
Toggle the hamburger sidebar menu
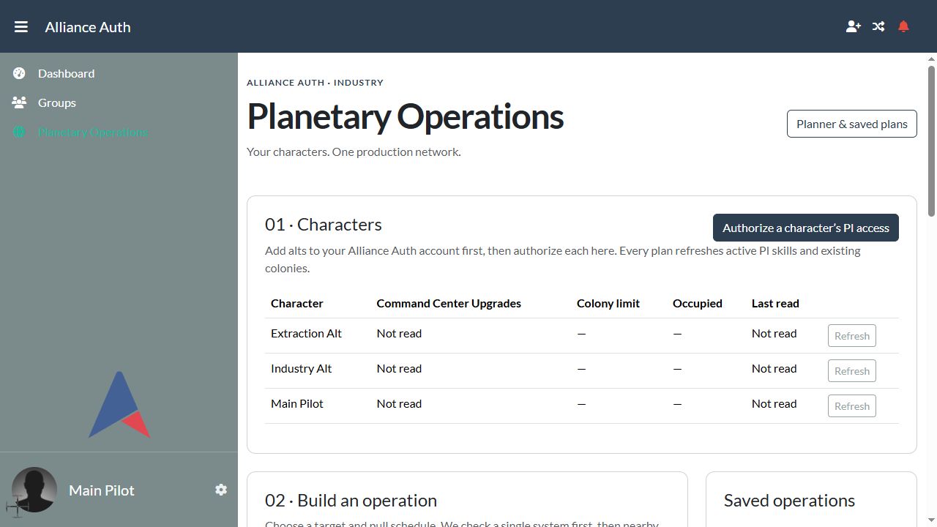tap(21, 27)
